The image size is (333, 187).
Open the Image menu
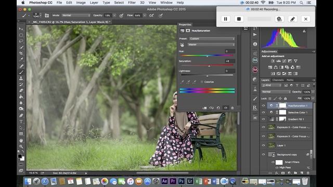click(81, 3)
